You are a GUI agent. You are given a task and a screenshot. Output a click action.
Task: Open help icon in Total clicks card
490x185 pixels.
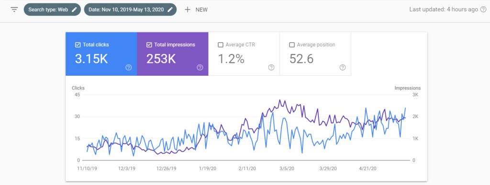(x=128, y=68)
